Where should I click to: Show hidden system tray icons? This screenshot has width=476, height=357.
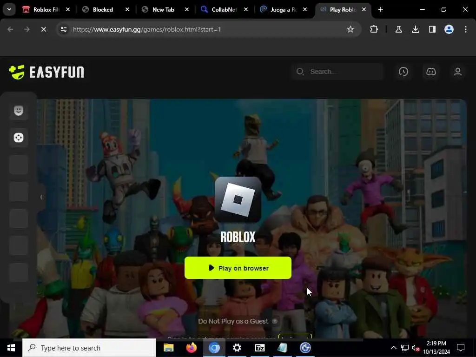[x=393, y=348]
